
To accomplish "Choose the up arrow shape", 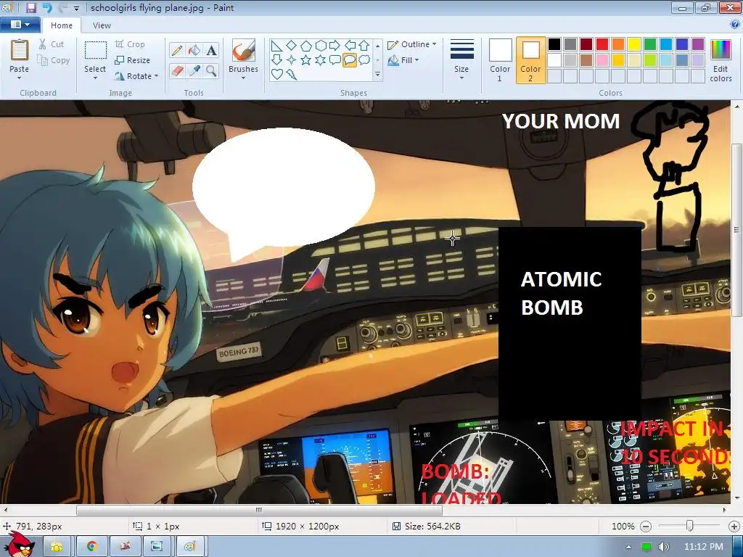I will (x=364, y=46).
